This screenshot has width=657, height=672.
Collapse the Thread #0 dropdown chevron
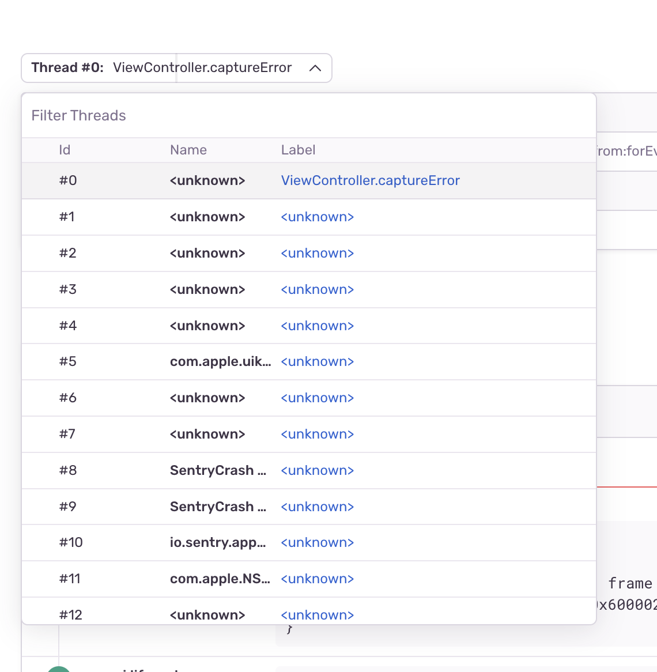tap(315, 67)
